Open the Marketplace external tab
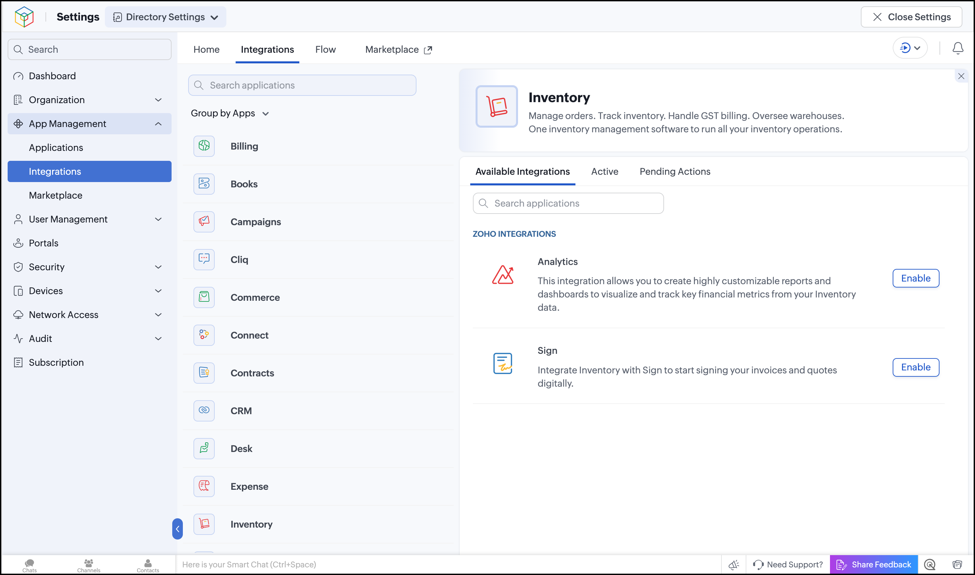Screen dimensions: 975x575 (x=398, y=49)
